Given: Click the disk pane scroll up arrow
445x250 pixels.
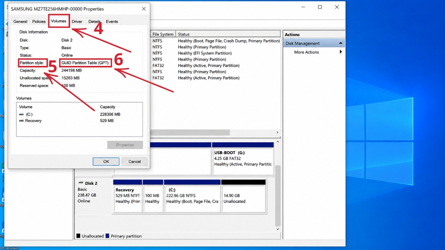Looking at the screenshot, I should pyautogui.click(x=277, y=142).
